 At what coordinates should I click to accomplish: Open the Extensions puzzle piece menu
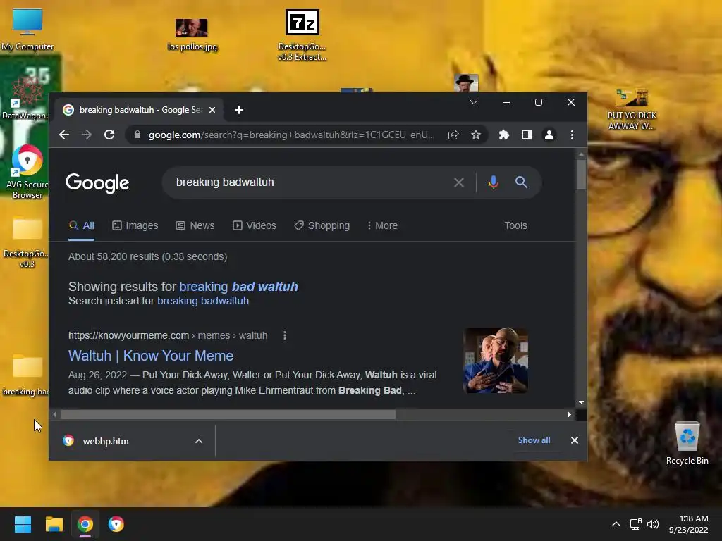point(503,135)
